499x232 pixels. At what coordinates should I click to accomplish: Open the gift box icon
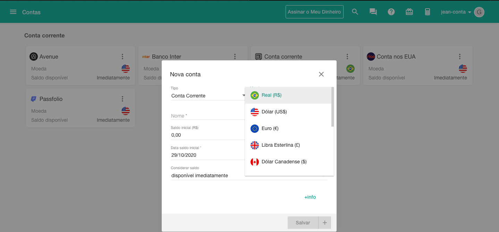tap(409, 12)
